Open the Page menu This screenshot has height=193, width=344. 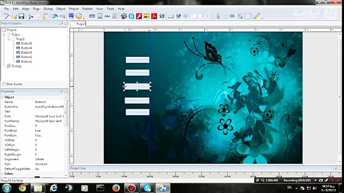tap(36, 9)
